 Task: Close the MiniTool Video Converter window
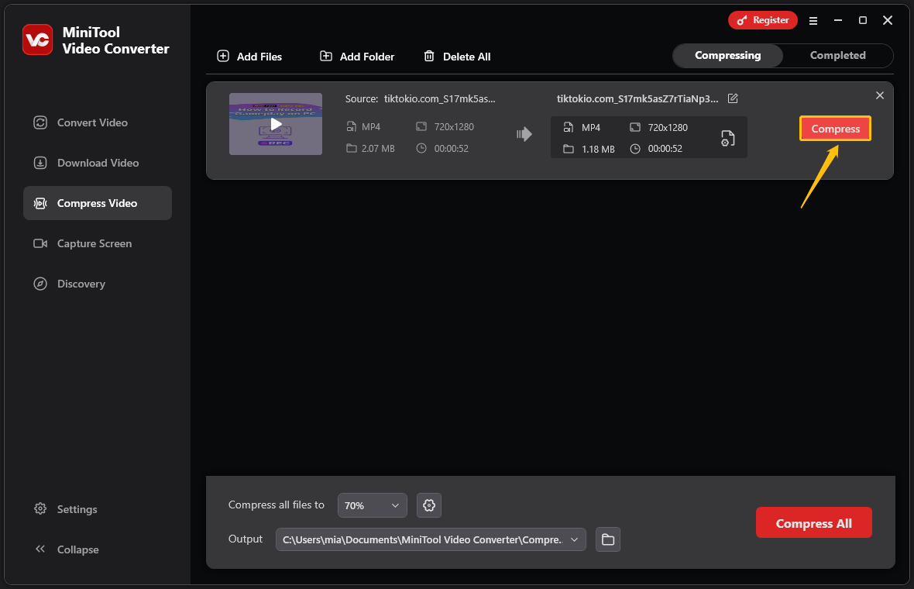(x=888, y=20)
